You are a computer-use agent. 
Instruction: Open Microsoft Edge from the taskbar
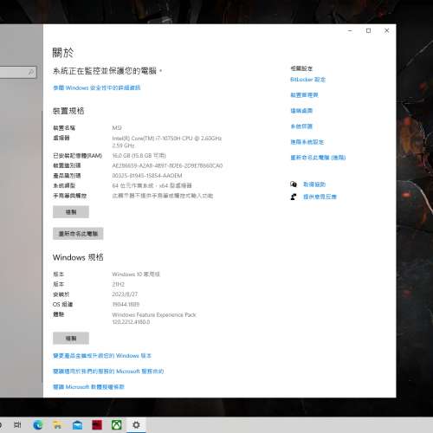[38, 425]
